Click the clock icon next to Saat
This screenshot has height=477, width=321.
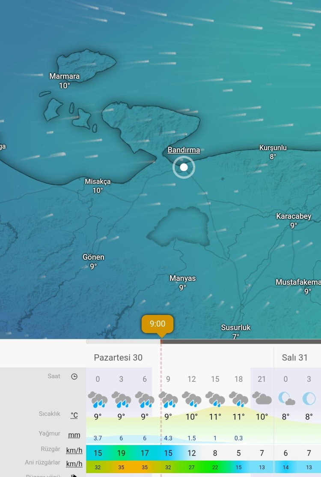coord(74,377)
